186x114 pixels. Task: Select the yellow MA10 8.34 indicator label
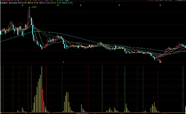pos(33,3)
